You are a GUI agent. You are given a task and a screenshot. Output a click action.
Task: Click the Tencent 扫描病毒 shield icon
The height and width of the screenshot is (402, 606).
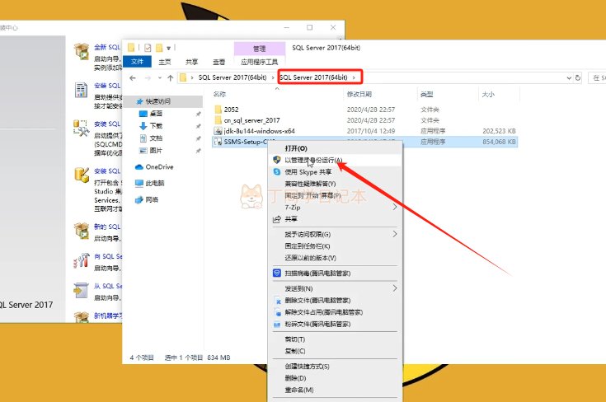click(277, 273)
